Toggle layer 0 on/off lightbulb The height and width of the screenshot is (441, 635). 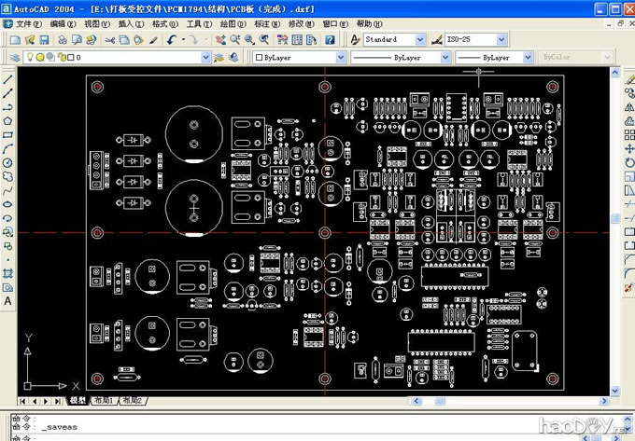(28, 58)
